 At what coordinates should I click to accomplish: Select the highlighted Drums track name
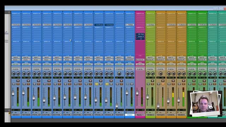130,115
